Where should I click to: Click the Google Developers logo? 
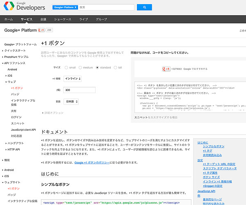coord(24,6)
